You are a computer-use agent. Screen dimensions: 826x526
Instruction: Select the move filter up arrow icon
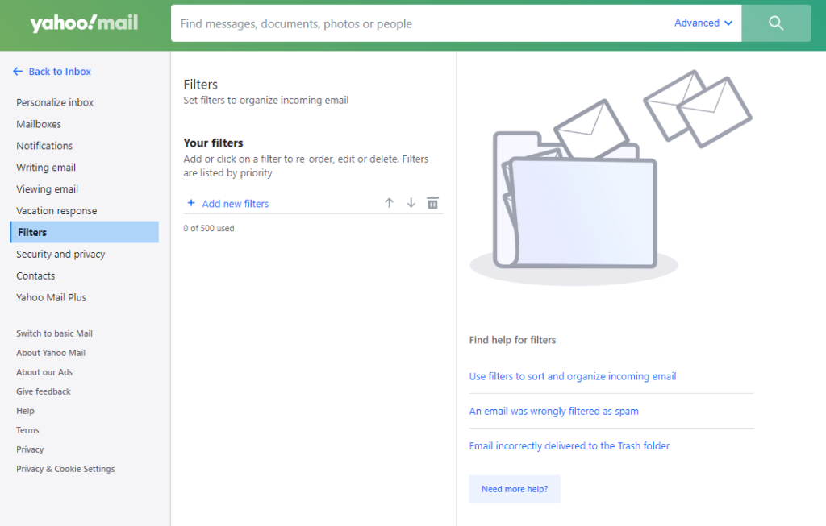[x=389, y=202]
